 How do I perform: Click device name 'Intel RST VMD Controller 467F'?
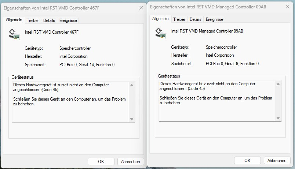(52, 32)
